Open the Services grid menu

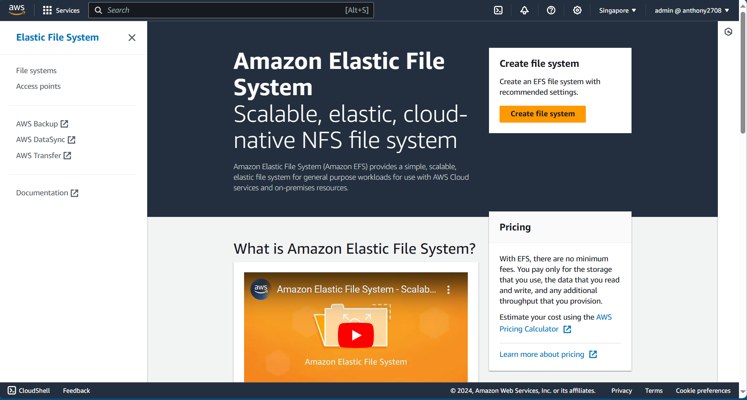[61, 10]
